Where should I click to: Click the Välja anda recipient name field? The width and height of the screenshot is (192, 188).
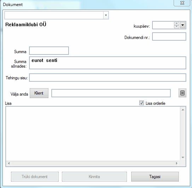click(111, 93)
